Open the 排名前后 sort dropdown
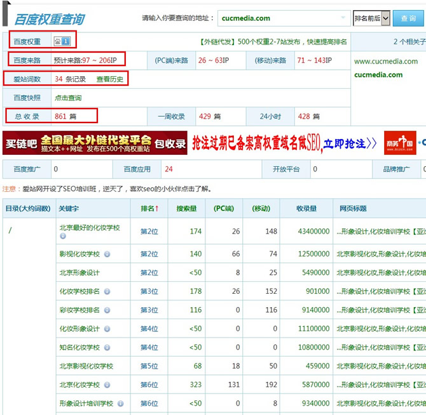426x415 pixels. (371, 18)
